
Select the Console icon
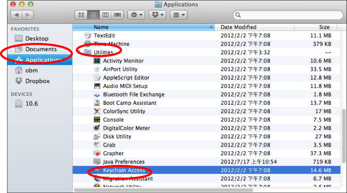point(97,119)
